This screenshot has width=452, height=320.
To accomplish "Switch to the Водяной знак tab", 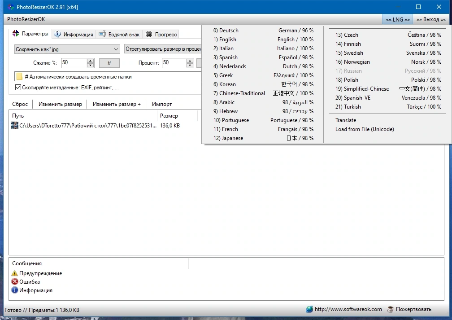I will pyautogui.click(x=119, y=35).
